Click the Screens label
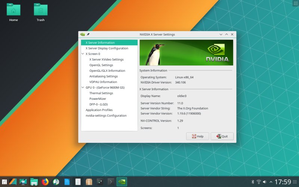299x187 pixels. 146,128
